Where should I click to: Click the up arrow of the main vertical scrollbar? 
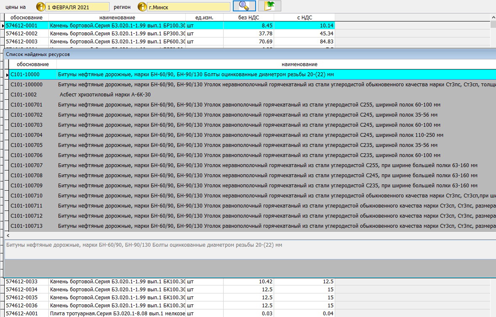coord(493,17)
